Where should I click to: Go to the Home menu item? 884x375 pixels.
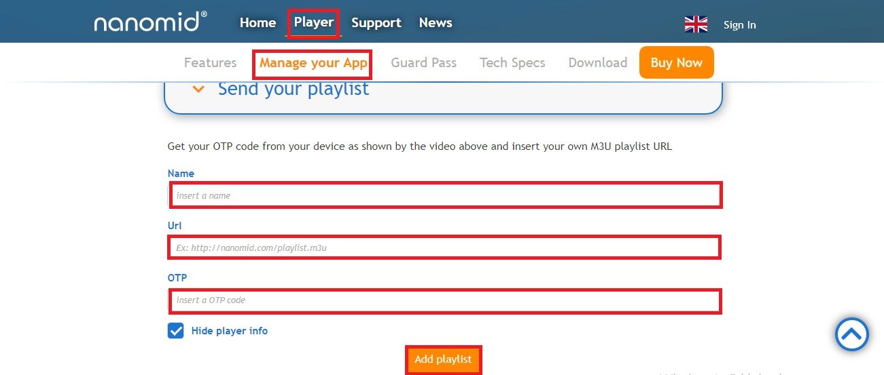(x=258, y=23)
